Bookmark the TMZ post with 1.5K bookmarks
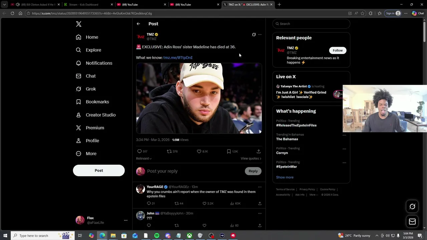Screen dimensions: 427x240 click(x=229, y=151)
